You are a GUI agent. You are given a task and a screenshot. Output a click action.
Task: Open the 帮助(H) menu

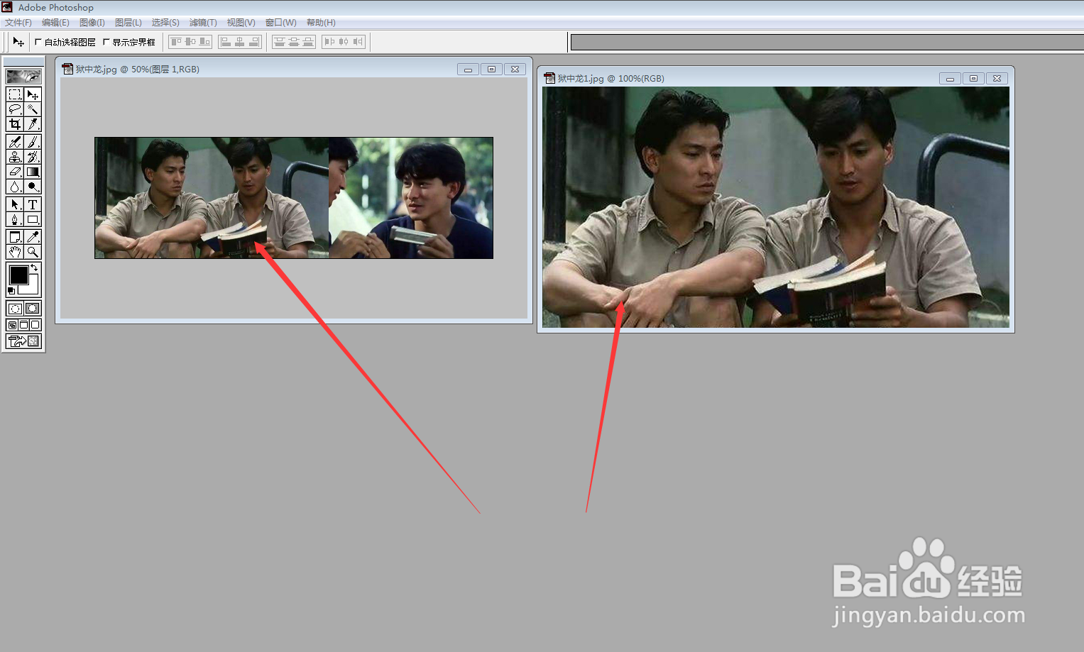[x=321, y=23]
